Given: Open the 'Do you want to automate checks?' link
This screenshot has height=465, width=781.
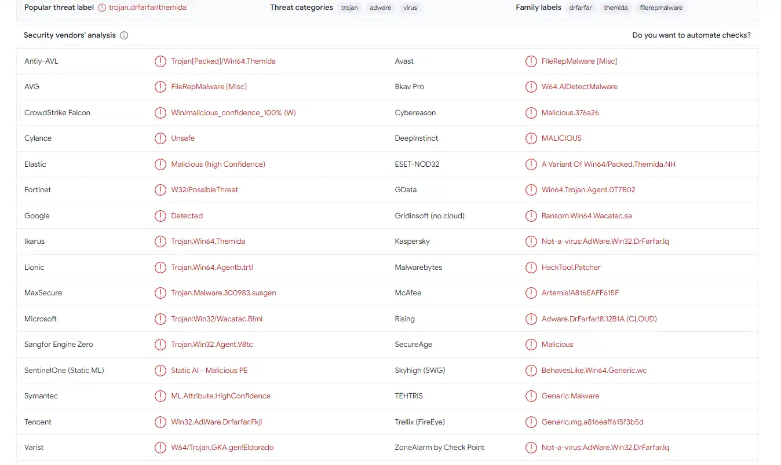Looking at the screenshot, I should click(x=691, y=35).
